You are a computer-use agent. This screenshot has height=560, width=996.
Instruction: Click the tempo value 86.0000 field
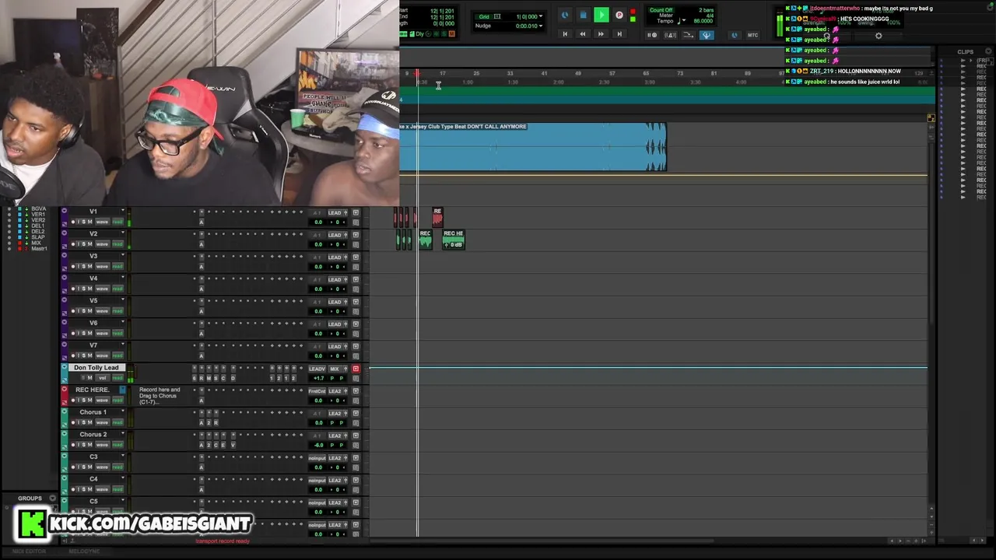point(703,21)
